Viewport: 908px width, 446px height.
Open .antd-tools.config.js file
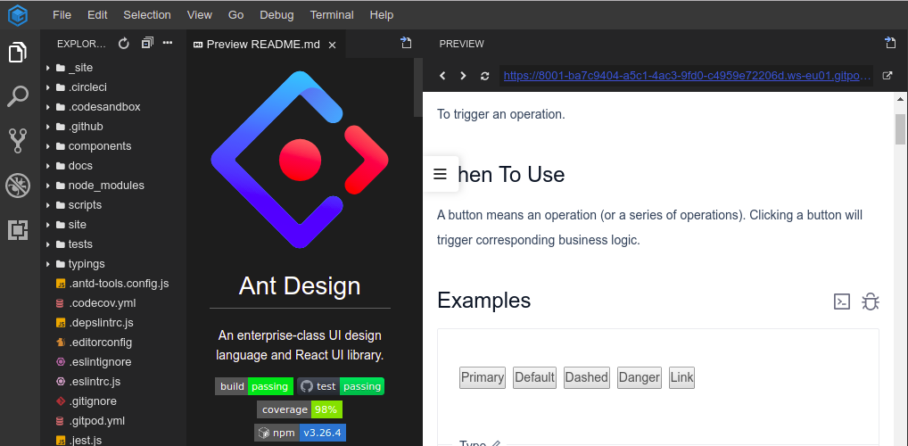pos(118,284)
